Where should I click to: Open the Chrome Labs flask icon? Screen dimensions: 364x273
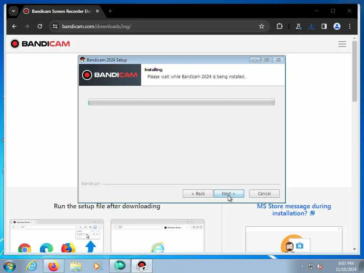[x=299, y=26]
